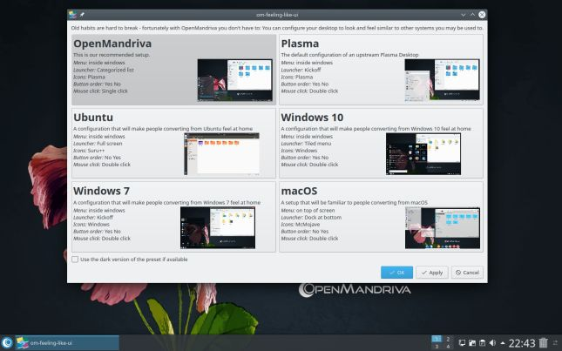Click the Windows 10 preview thumbnail

pos(423,154)
